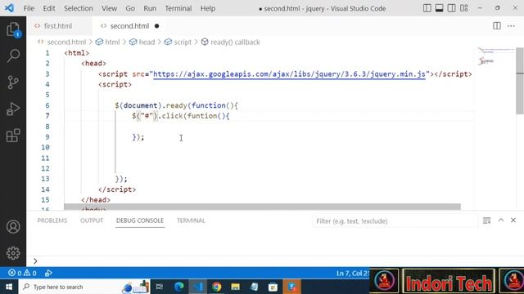Open Microsoft Store from taskbar
The height and width of the screenshot is (294, 524).
point(273,287)
